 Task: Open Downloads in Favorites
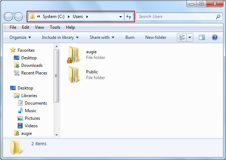click(x=31, y=65)
